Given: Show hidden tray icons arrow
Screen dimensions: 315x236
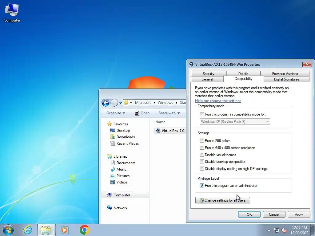Looking at the screenshot, I should click(269, 230).
